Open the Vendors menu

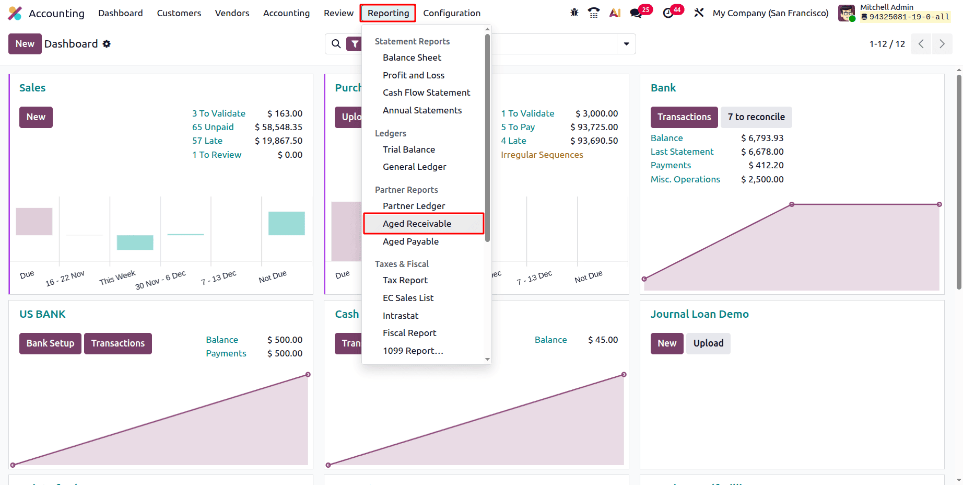click(x=232, y=13)
